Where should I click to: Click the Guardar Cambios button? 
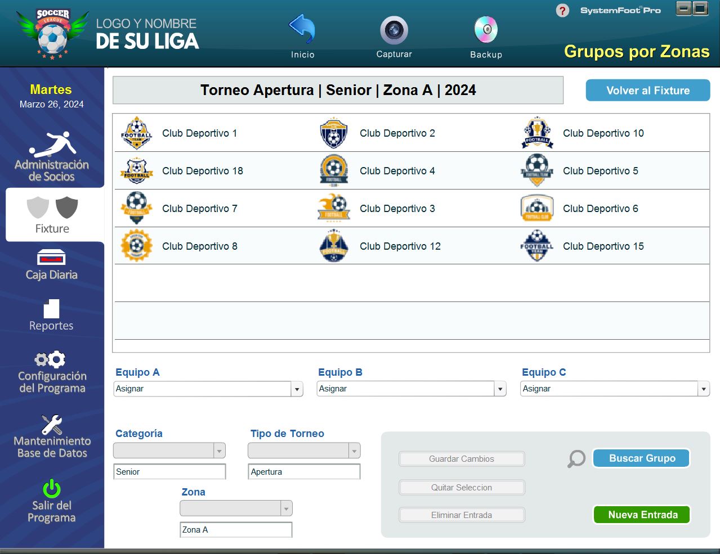[462, 459]
